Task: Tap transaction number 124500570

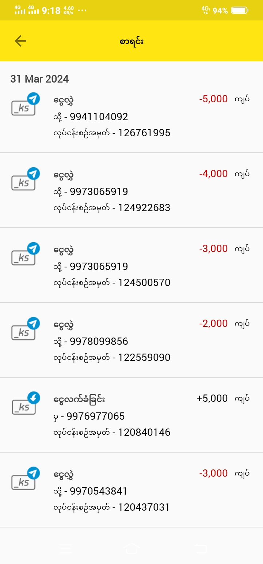Action: pos(144,283)
